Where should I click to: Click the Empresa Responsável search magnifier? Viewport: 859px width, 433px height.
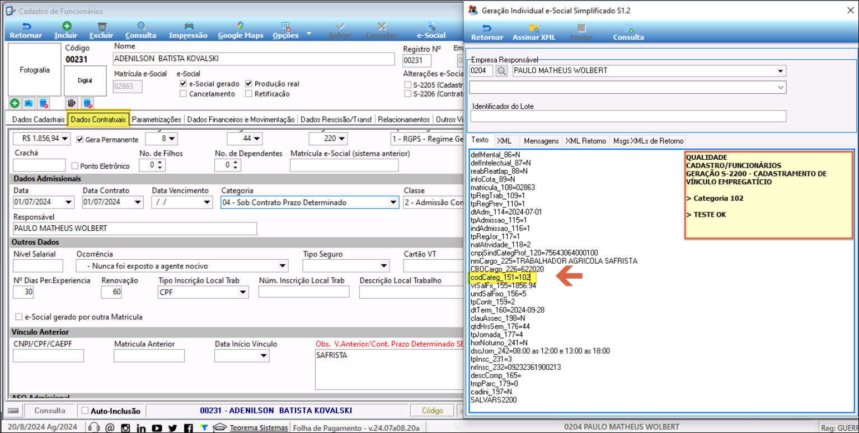click(x=502, y=71)
